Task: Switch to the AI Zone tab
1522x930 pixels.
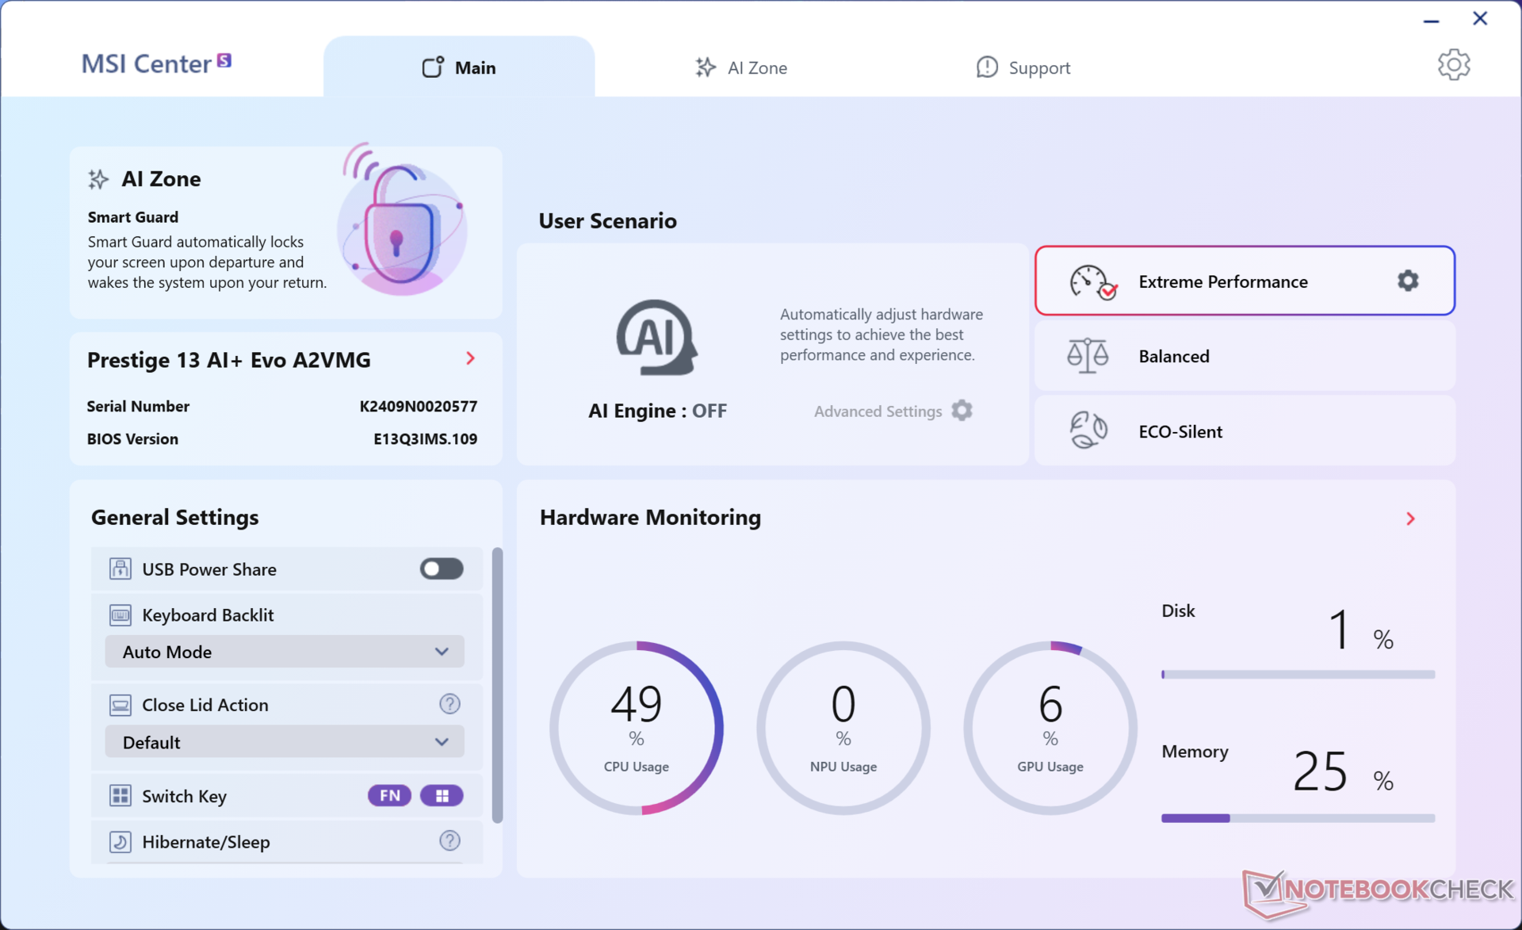Action: pyautogui.click(x=740, y=67)
